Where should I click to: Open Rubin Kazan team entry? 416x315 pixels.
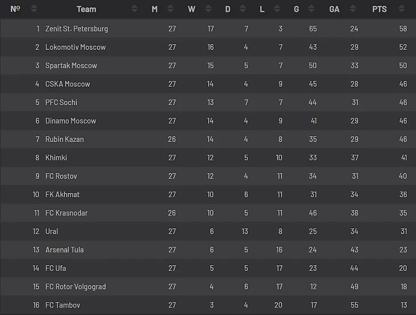64,139
